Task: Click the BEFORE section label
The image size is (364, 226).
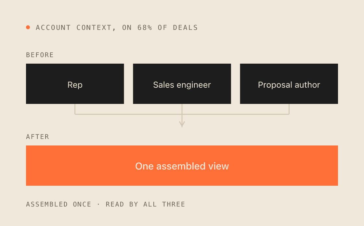Action: pyautogui.click(x=40, y=55)
